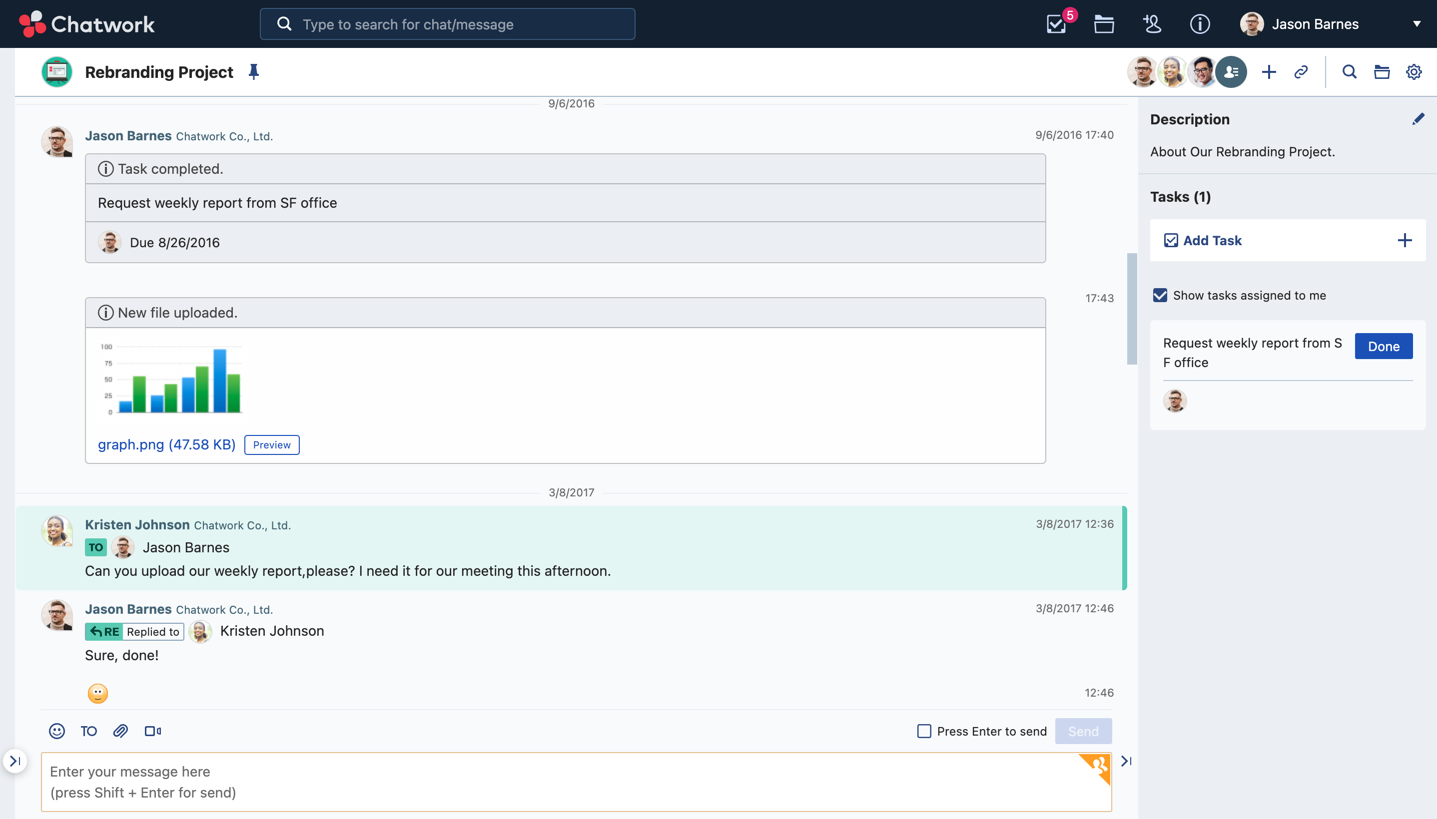Mark the weekly report task Done
1437x819 pixels.
click(1383, 346)
